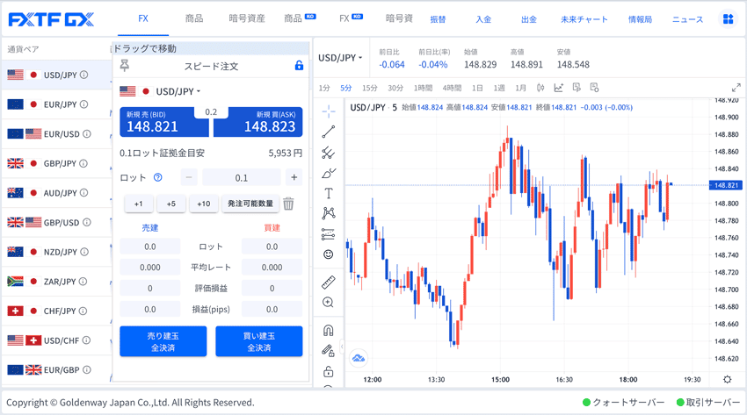747x415 pixels.
Task: Click the 新規 買(ASK) 148.823 button
Action: click(258, 122)
